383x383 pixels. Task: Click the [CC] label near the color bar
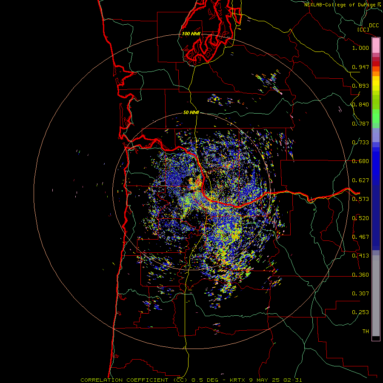[x=363, y=29]
